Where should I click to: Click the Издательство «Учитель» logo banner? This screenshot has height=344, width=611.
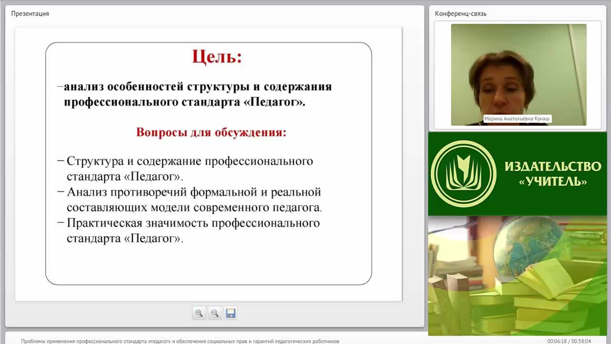click(x=517, y=174)
